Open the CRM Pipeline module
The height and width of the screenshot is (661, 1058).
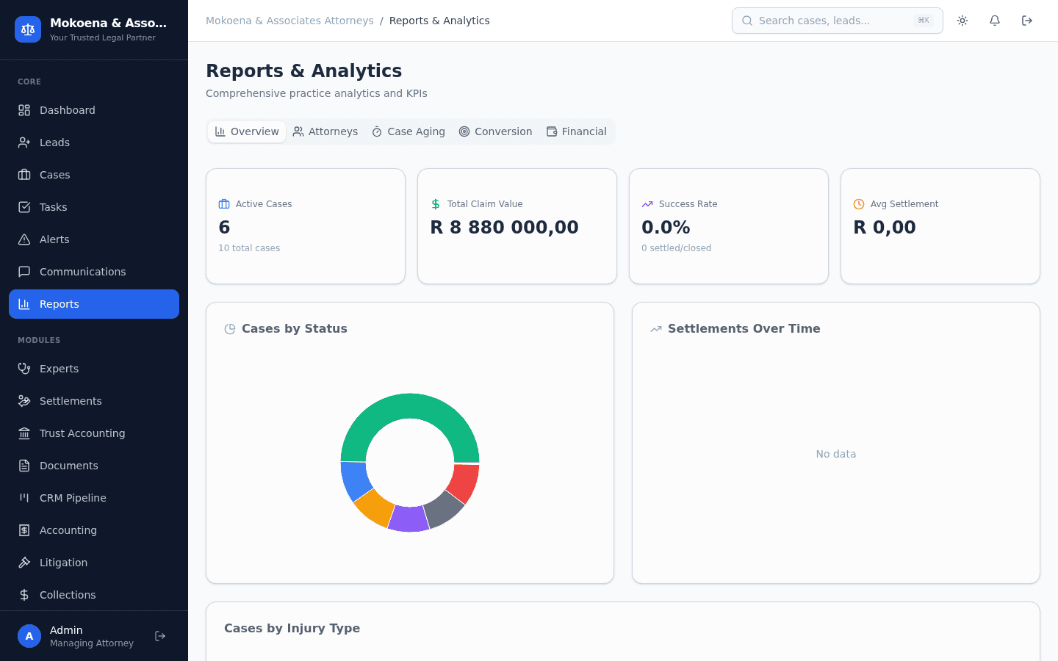pyautogui.click(x=94, y=498)
